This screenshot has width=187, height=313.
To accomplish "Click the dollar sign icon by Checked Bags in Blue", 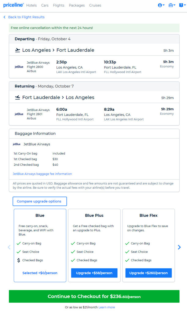I will click(19, 260).
